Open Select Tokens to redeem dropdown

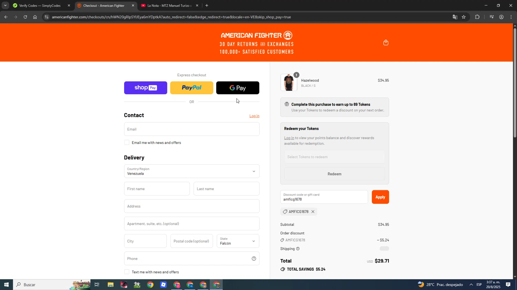point(334,157)
